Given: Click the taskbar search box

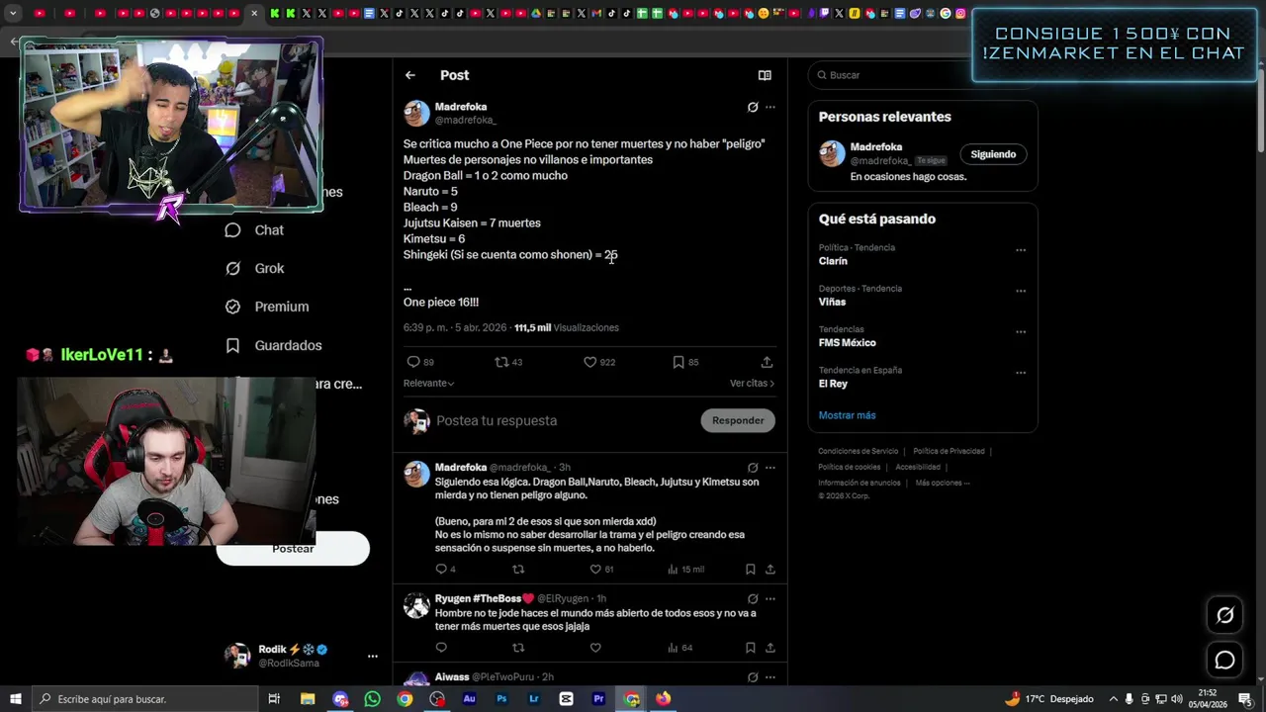Looking at the screenshot, I should (145, 699).
